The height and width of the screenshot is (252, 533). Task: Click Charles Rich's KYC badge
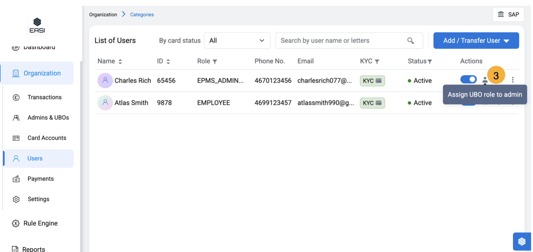372,81
